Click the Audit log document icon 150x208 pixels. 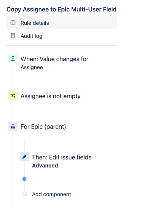(13, 36)
